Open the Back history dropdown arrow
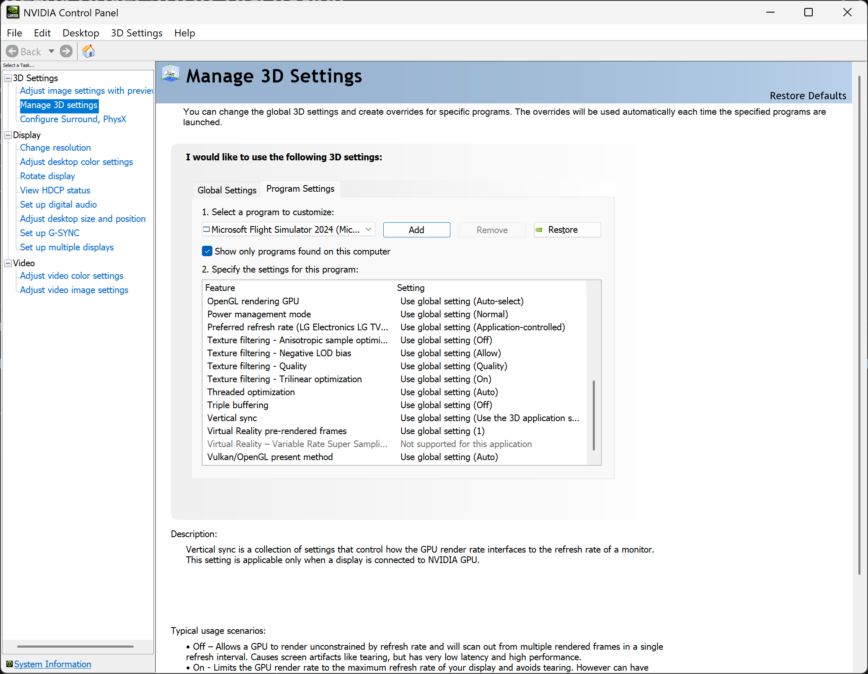Screen dimensions: 868x674 51,51
